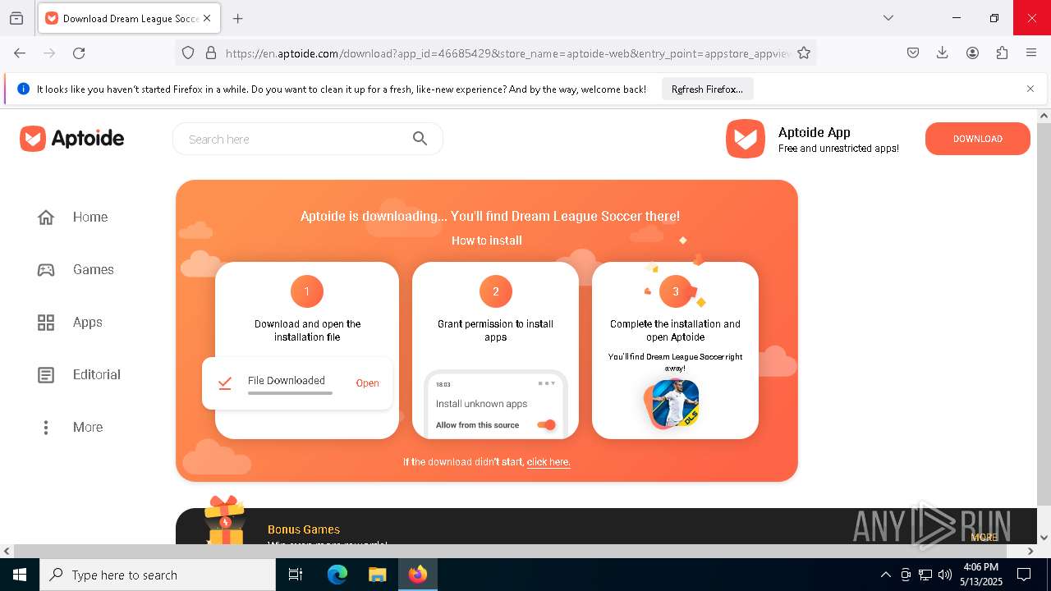
Task: Open the volume speaker tray icon
Action: click(x=945, y=575)
